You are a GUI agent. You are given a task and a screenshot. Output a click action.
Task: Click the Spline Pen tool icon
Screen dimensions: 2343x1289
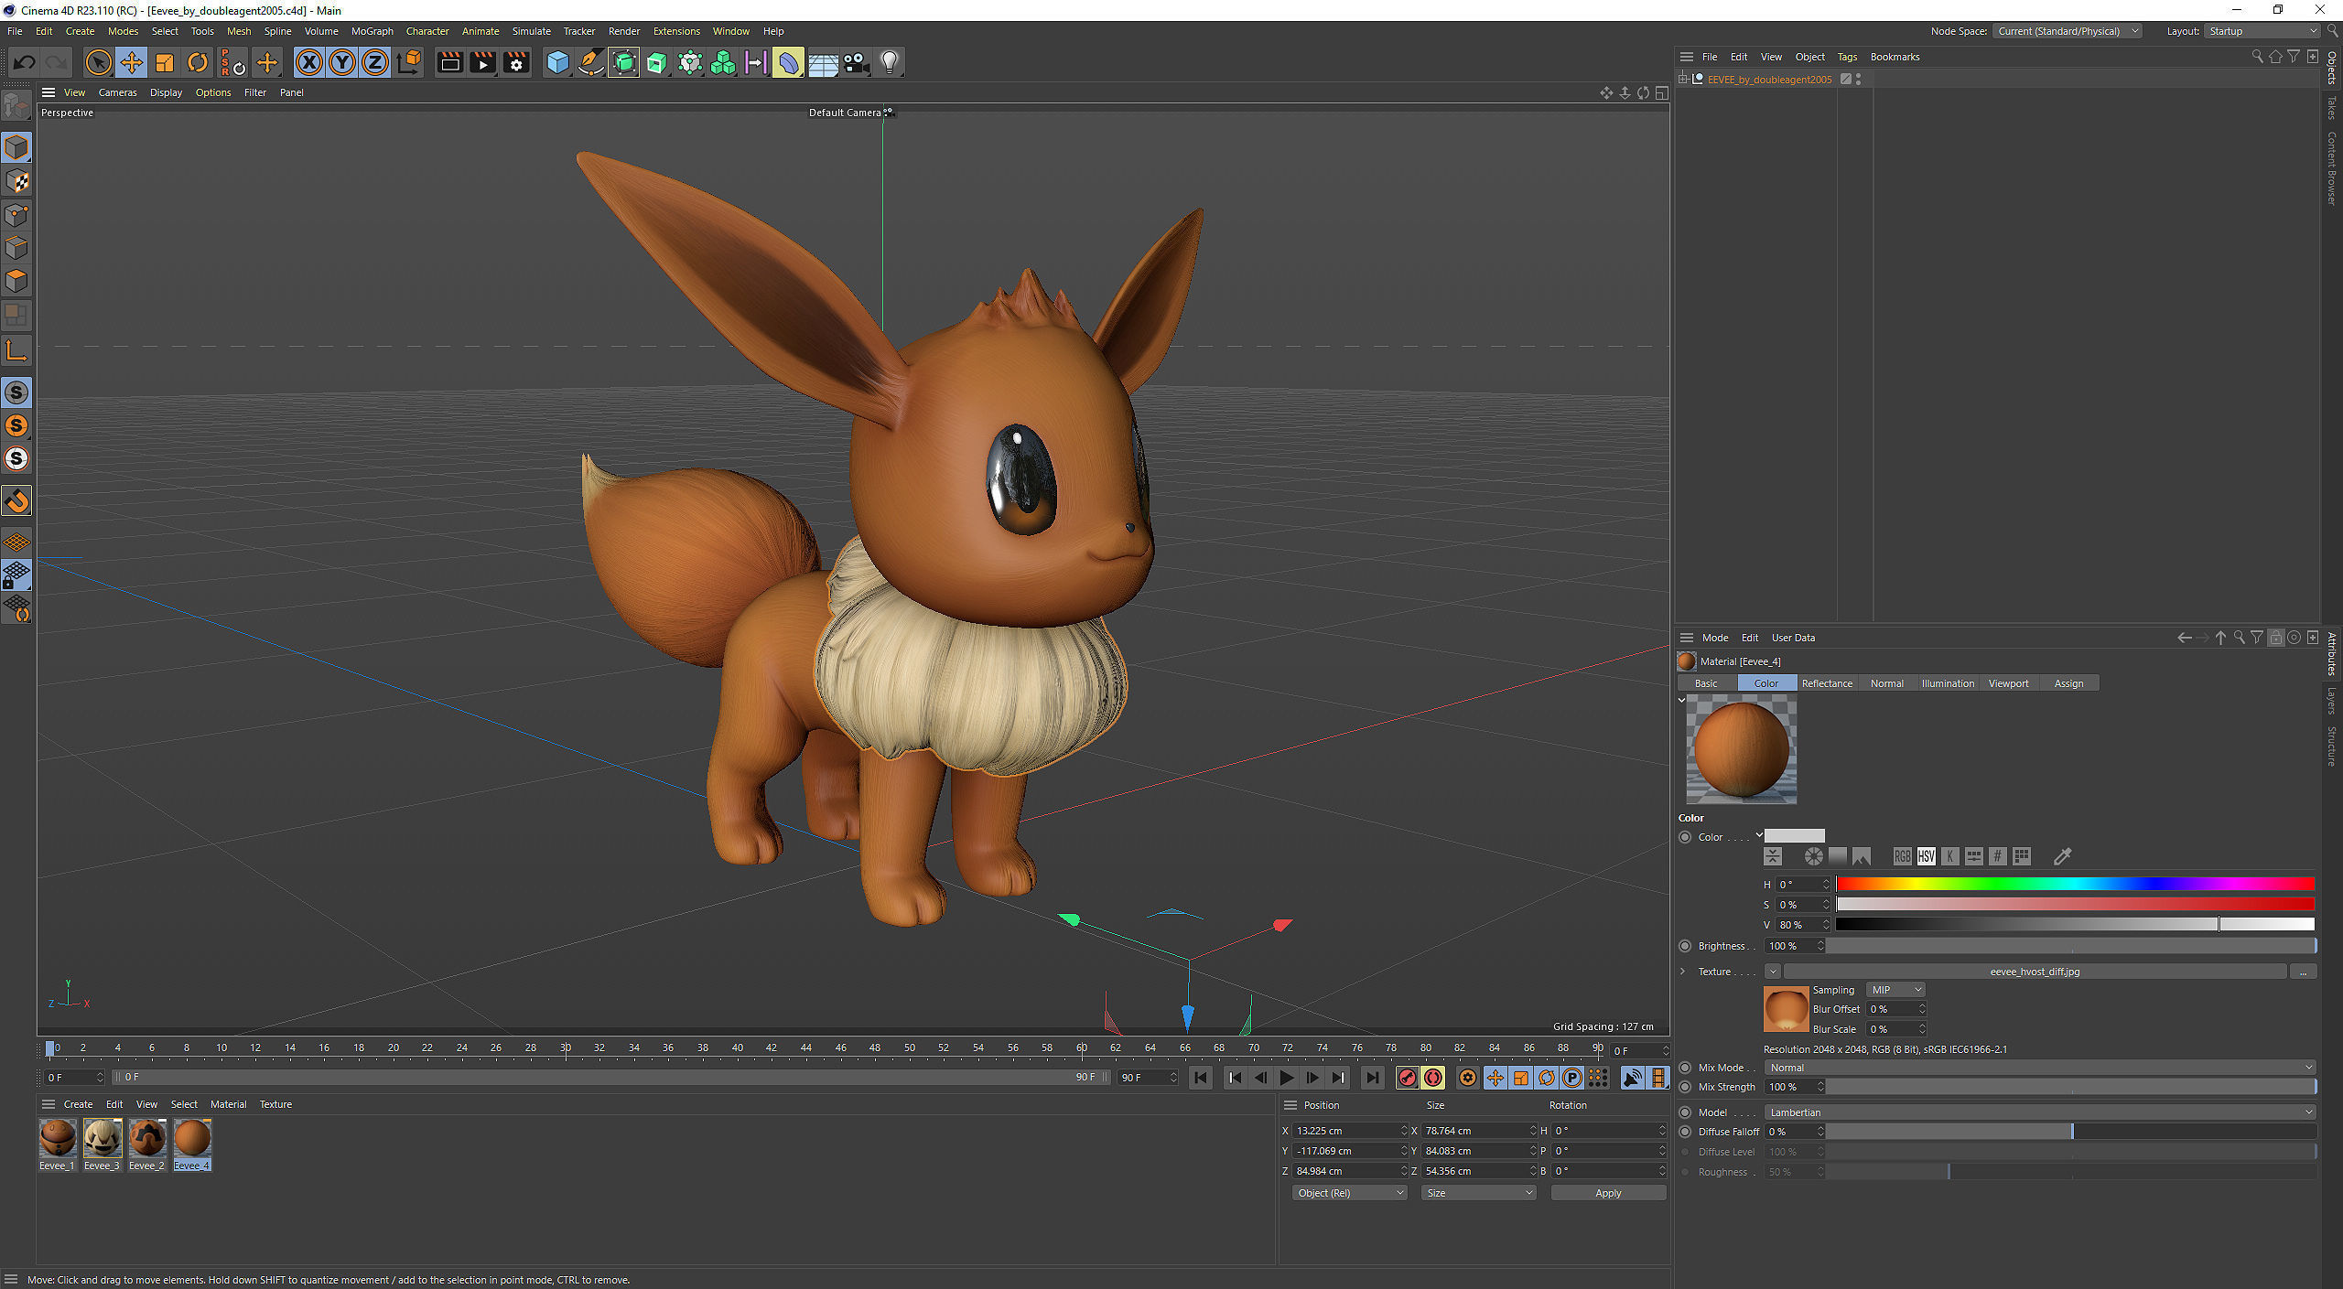[x=590, y=62]
